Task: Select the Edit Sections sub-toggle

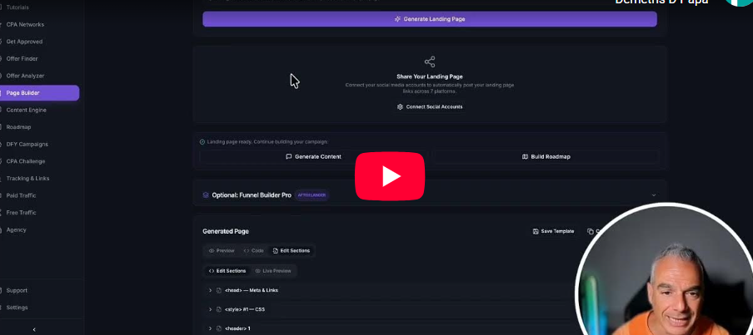Action: coord(227,271)
